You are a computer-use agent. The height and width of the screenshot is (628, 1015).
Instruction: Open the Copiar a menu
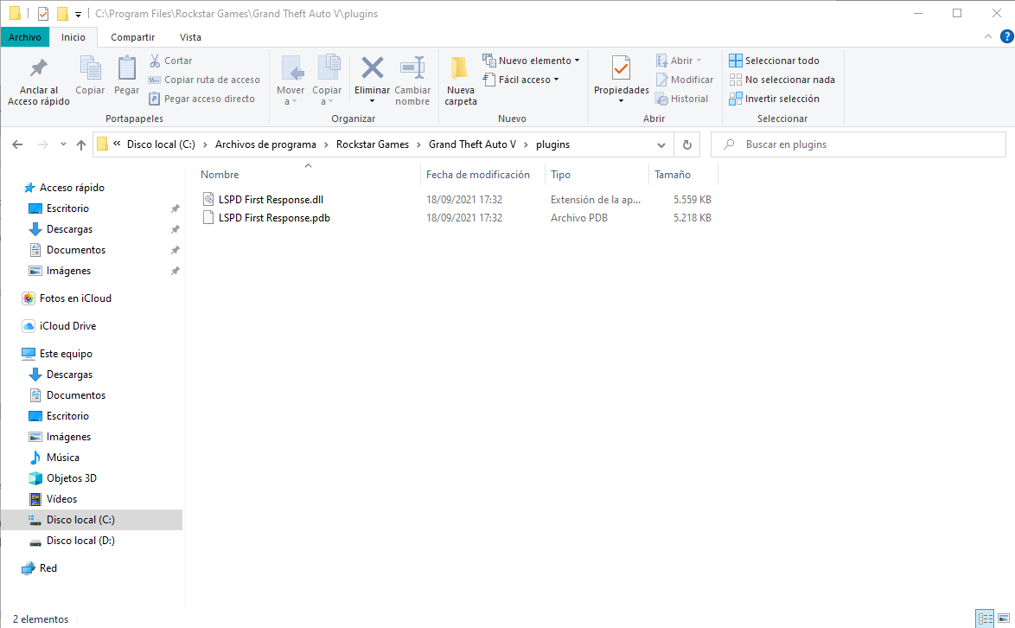[327, 81]
